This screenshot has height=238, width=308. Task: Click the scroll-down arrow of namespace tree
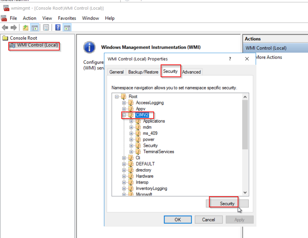[x=245, y=193]
